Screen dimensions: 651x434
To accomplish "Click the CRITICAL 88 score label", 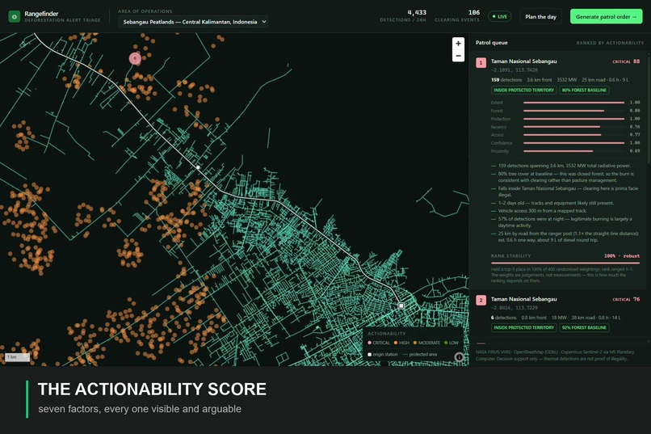I will coord(626,61).
